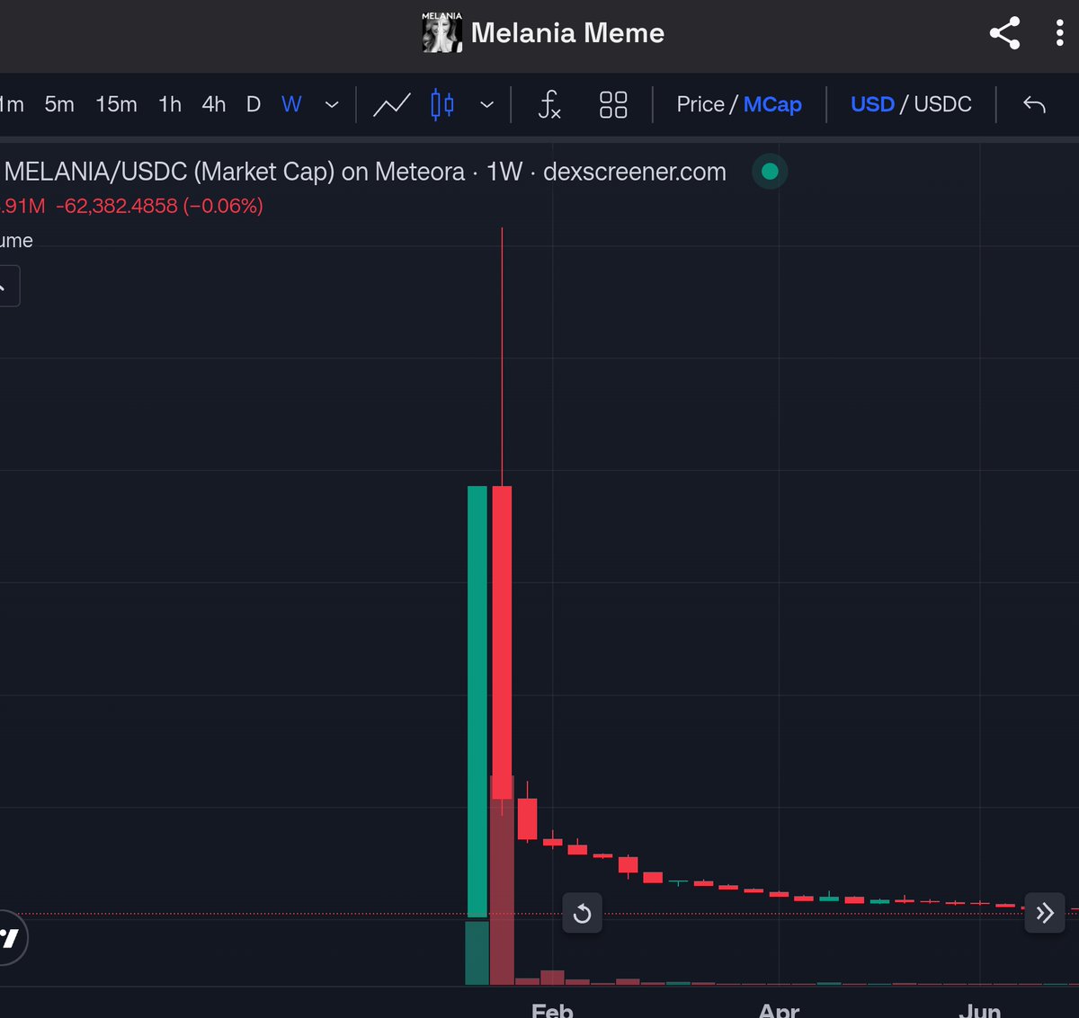Viewport: 1079px width, 1018px height.
Task: Tap the share icon
Action: tap(1004, 33)
